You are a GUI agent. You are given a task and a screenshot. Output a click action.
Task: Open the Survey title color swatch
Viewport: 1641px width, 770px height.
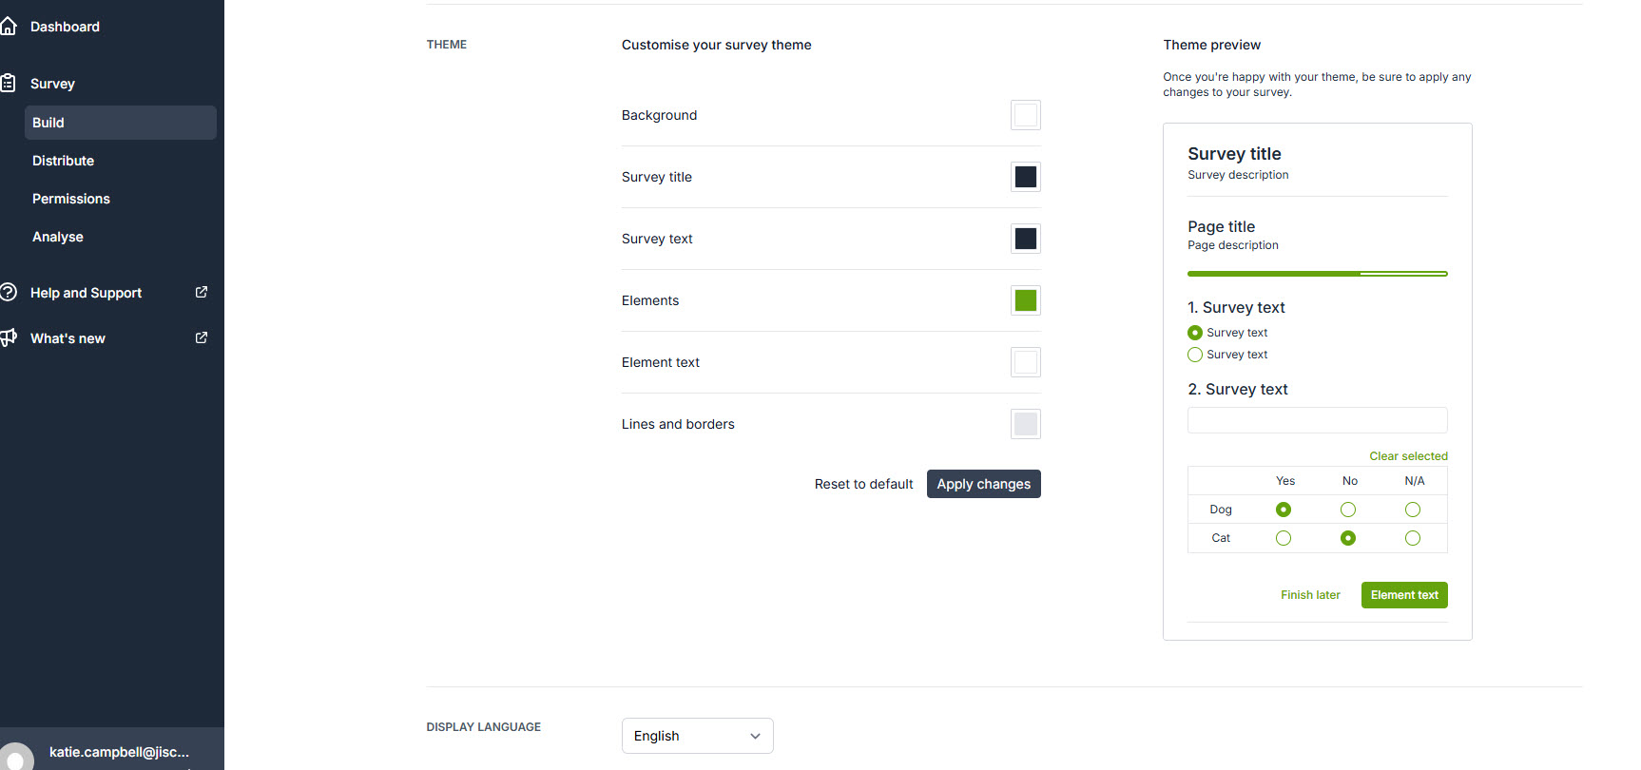click(x=1025, y=177)
